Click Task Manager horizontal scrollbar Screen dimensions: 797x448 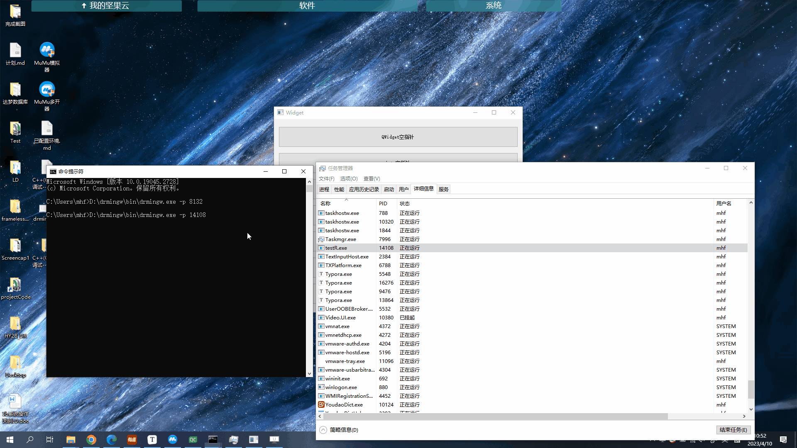494,416
